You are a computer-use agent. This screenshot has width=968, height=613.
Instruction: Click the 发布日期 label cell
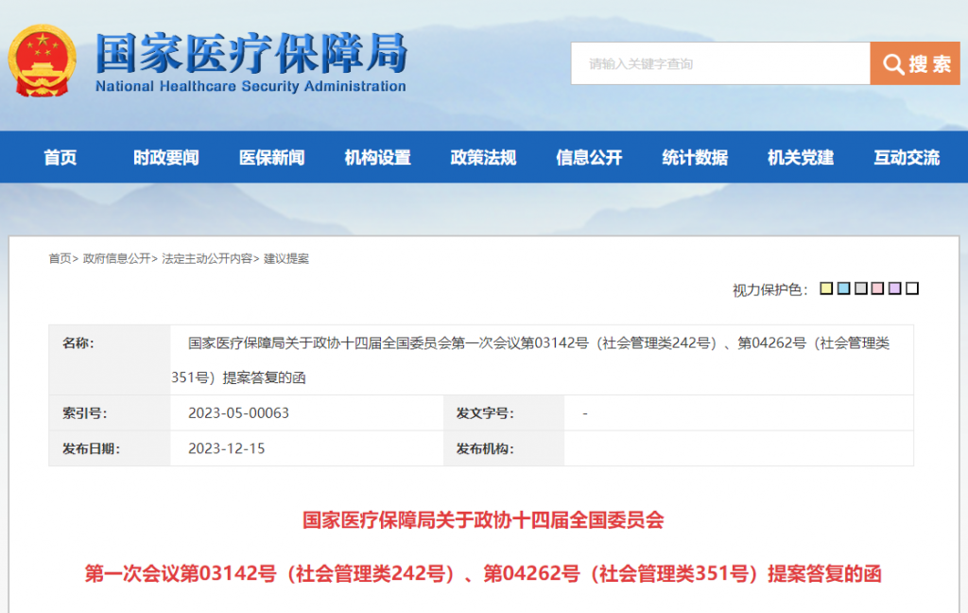coord(110,448)
